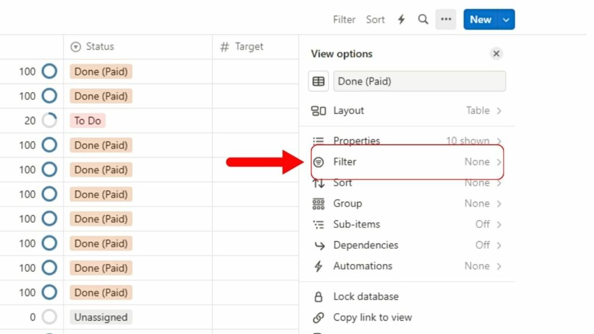Click the Done (Paid) view name field
The width and height of the screenshot is (594, 334).
coord(419,81)
